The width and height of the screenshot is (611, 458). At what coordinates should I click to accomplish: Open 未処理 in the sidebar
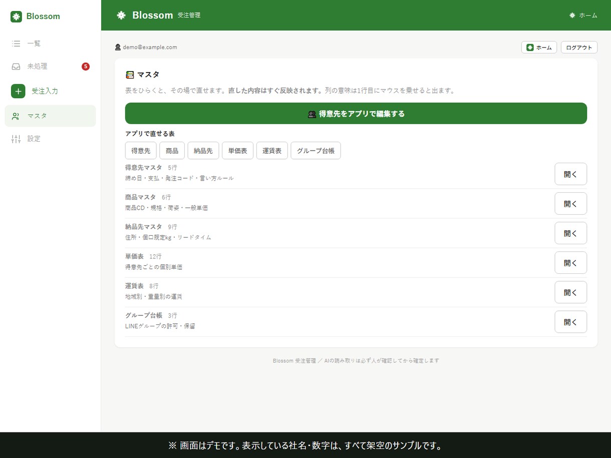50,66
